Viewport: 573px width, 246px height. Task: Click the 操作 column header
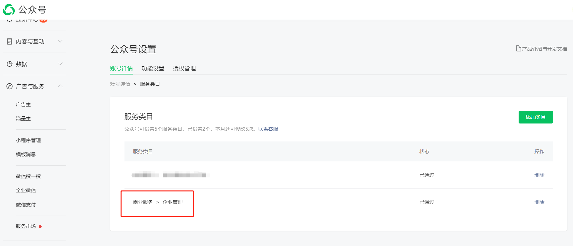coord(539,152)
